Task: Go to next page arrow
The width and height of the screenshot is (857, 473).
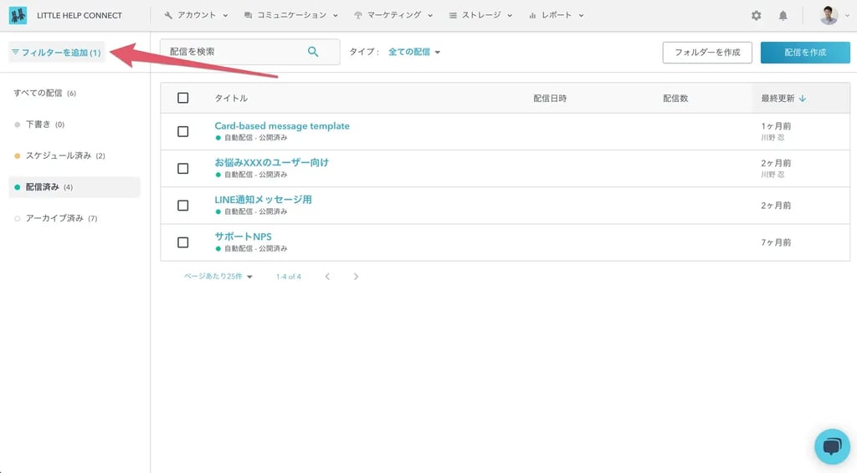Action: [x=356, y=277]
